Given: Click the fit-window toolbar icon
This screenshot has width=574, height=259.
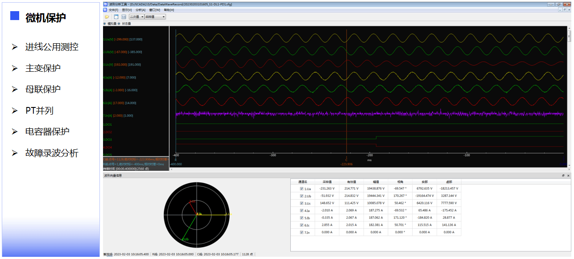Looking at the screenshot, I should click(x=116, y=16).
